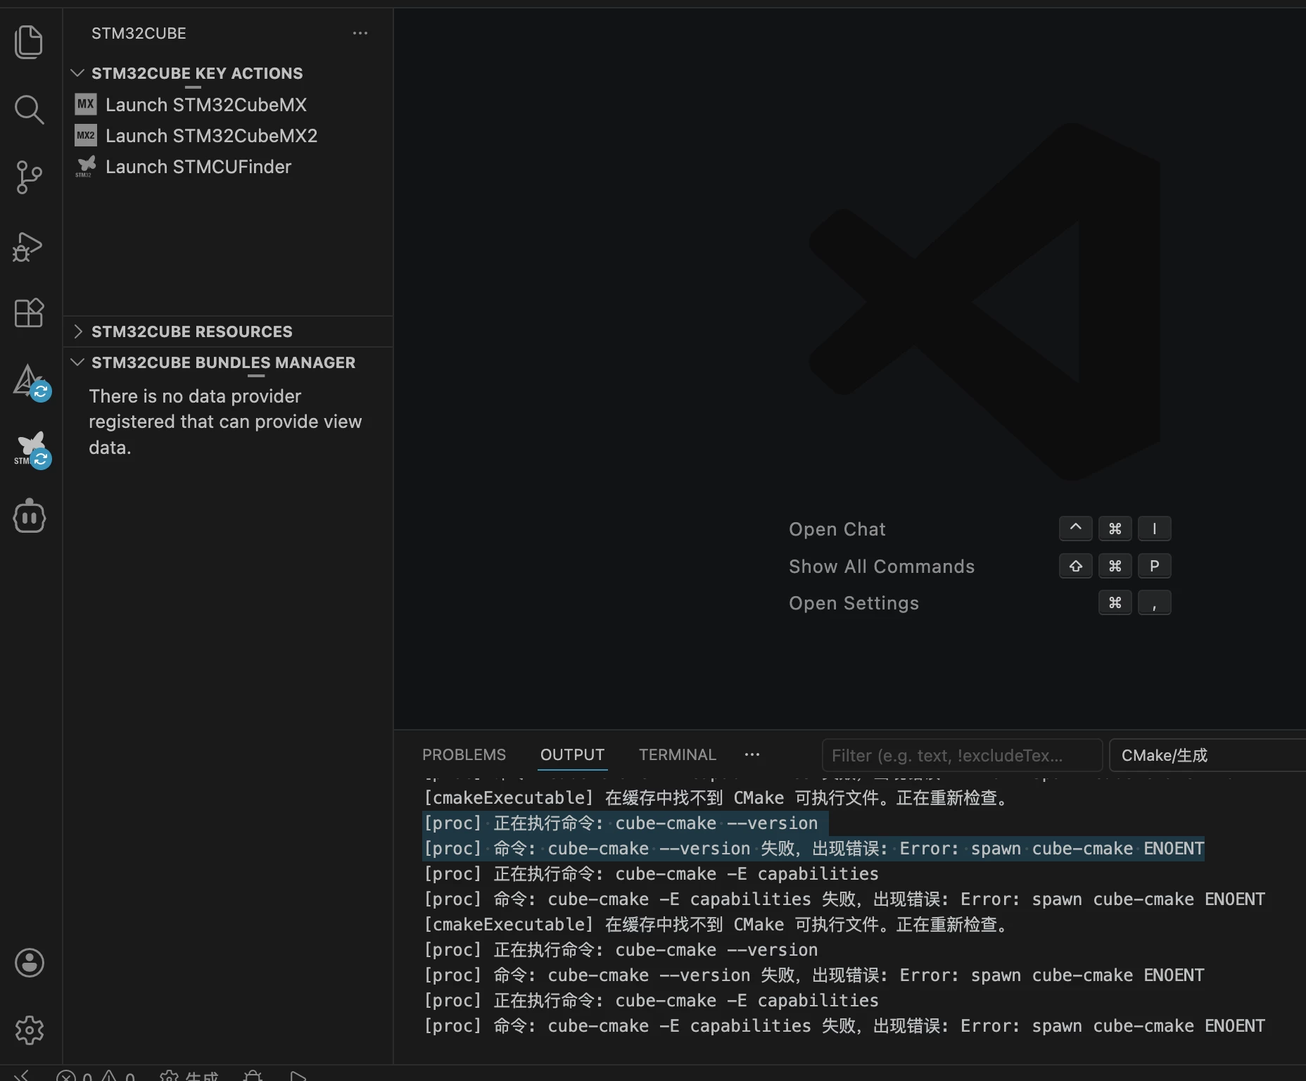Click the STMCUFinder butterfly icon
This screenshot has height=1081, width=1306.
pos(86,167)
